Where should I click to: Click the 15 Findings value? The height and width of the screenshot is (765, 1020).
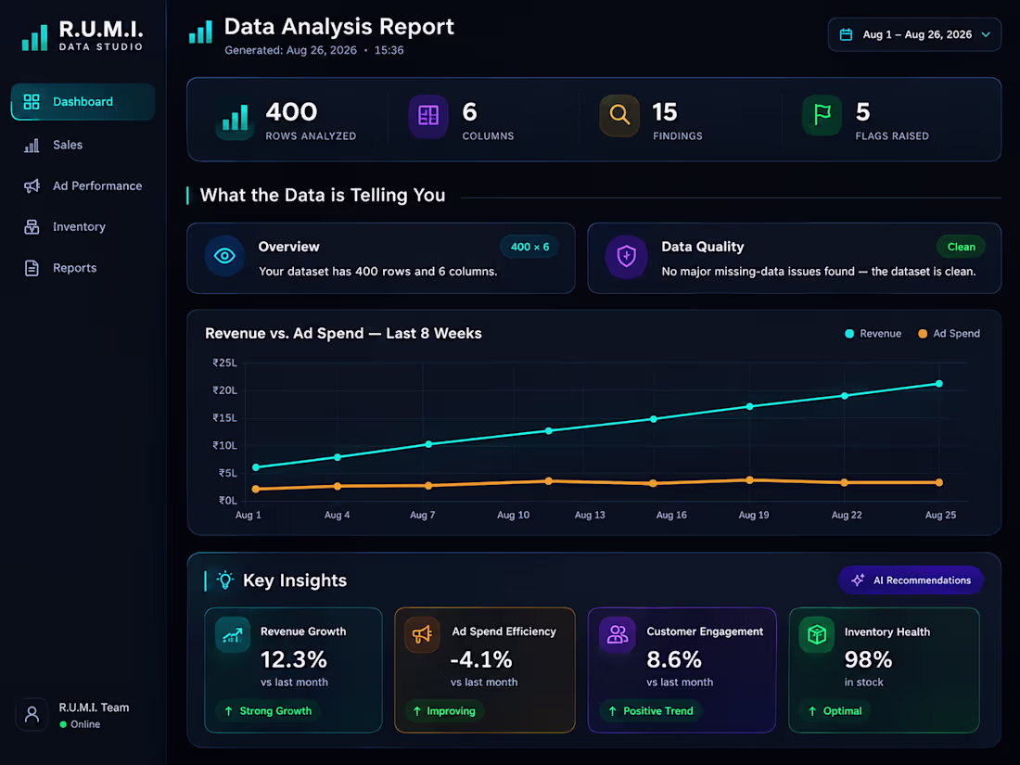point(665,112)
